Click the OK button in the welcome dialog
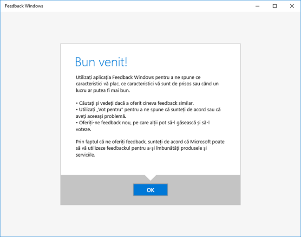301x237 pixels. 150,190
